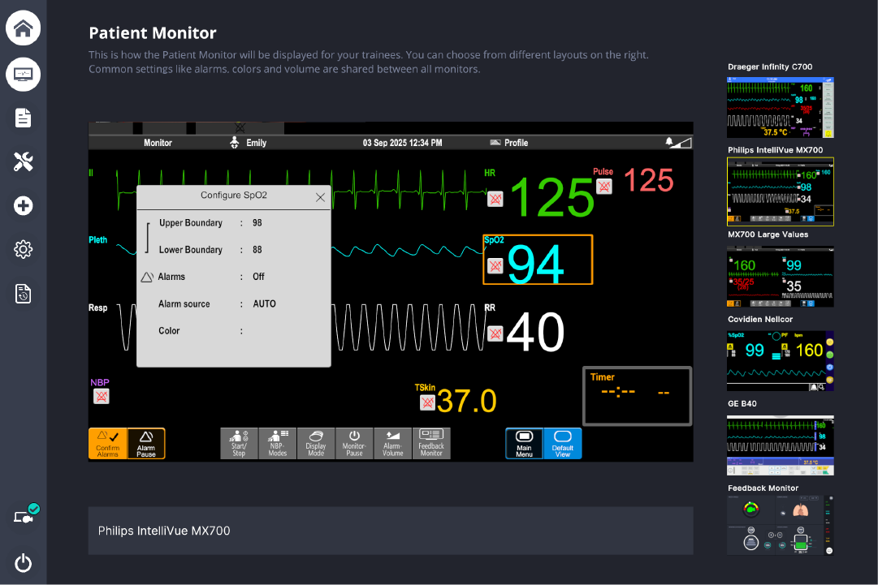Enable the alarm icon next to HR 125
Image resolution: width=878 pixels, height=585 pixels.
coord(495,199)
